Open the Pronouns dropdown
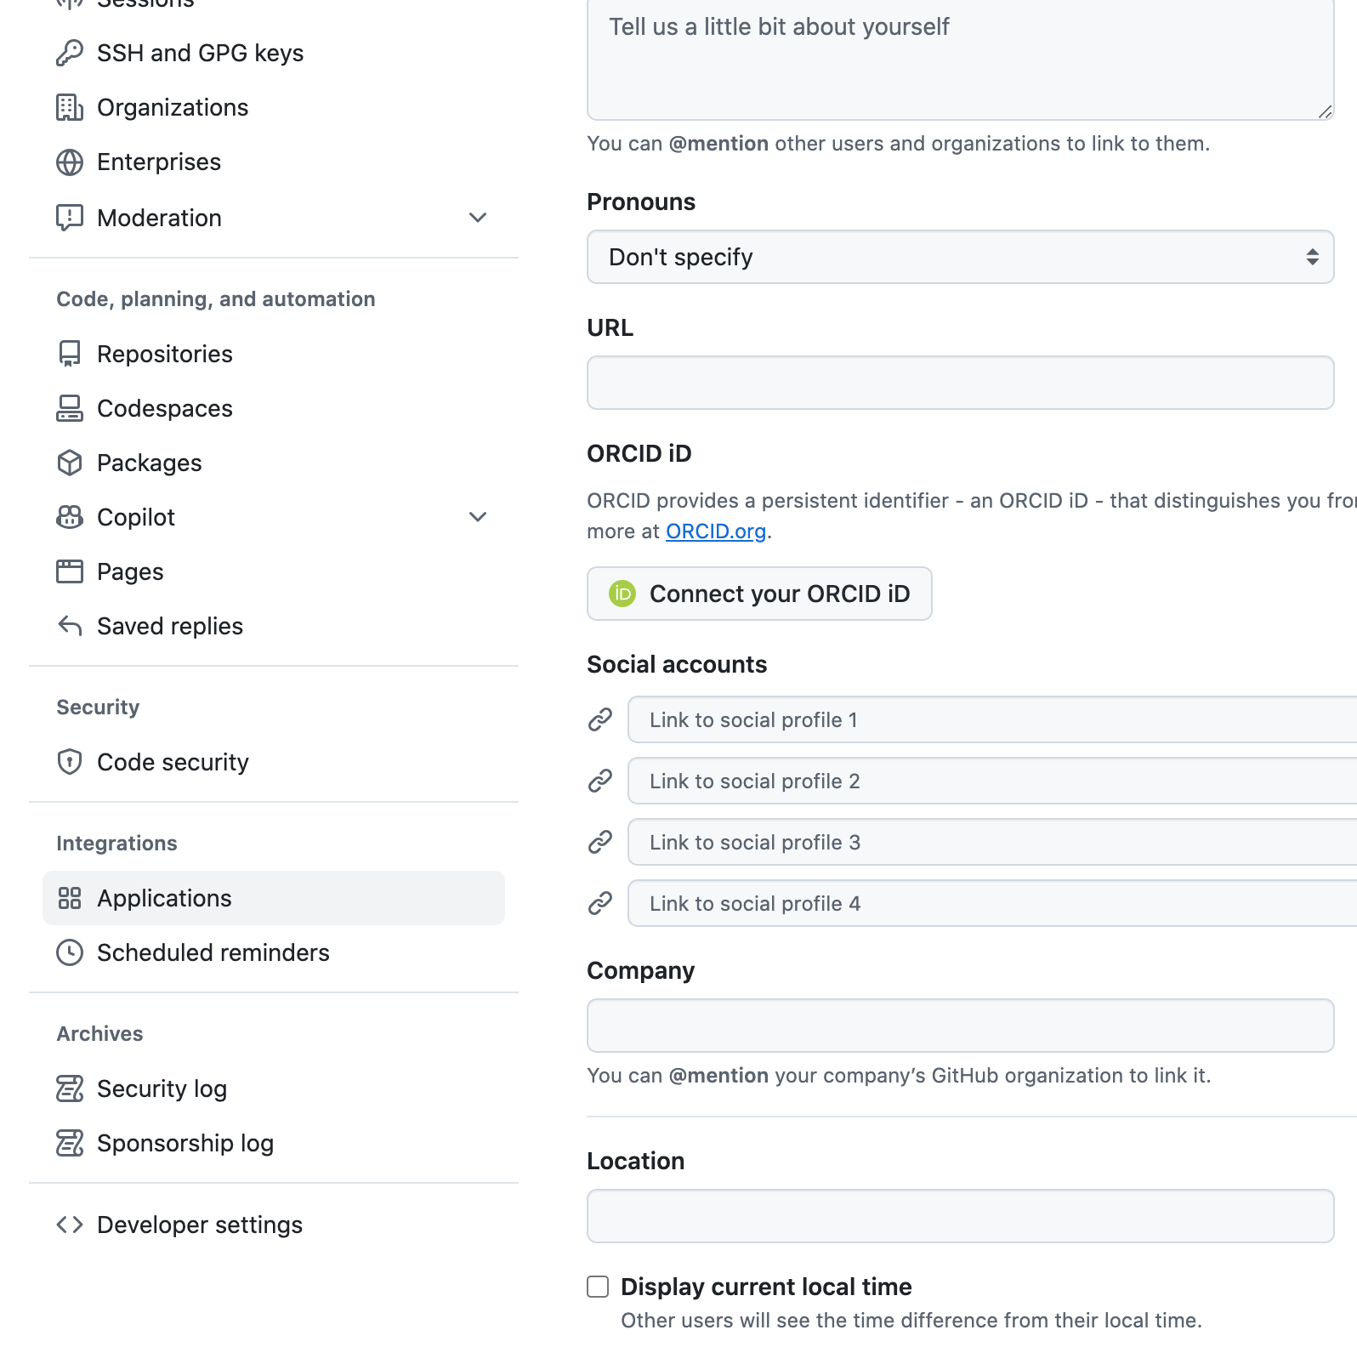The height and width of the screenshot is (1364, 1357). point(960,257)
